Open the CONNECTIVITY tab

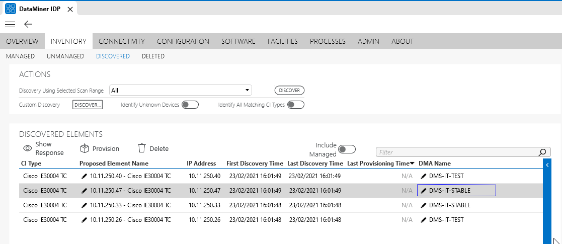point(121,41)
